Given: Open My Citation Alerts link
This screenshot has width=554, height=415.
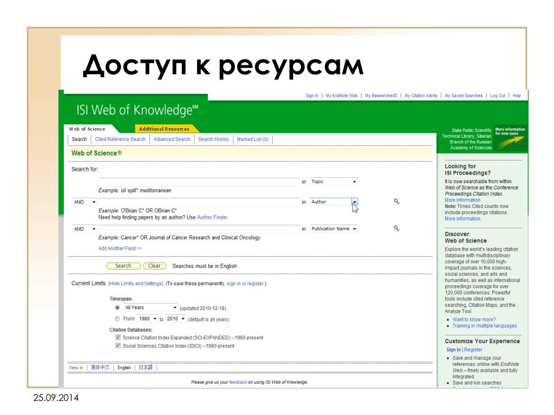Looking at the screenshot, I should (421, 96).
